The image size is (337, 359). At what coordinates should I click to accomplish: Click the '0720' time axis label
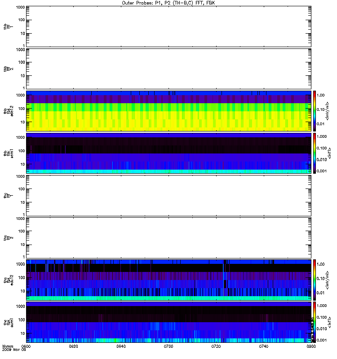click(x=216, y=346)
